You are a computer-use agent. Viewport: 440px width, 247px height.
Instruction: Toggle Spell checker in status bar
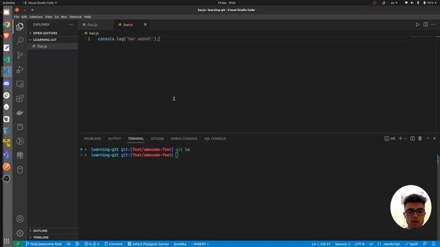pyautogui.click(x=411, y=244)
